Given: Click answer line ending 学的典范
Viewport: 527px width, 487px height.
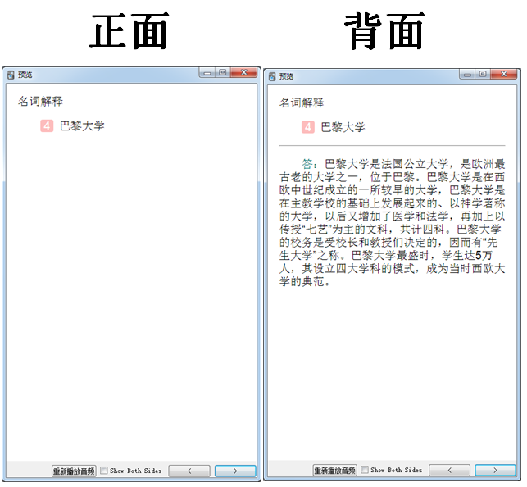Looking at the screenshot, I should point(305,282).
